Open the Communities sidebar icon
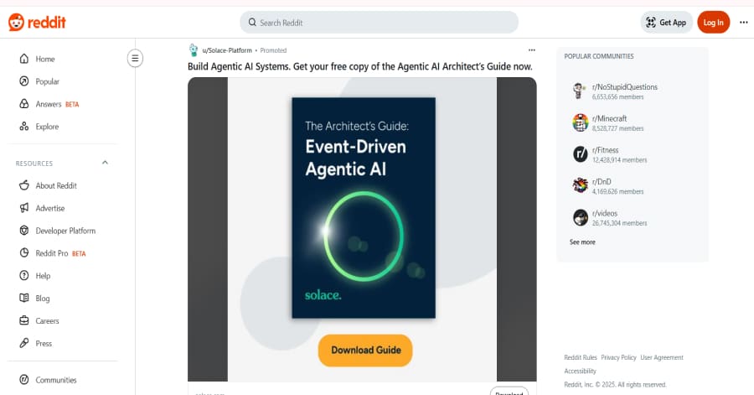The width and height of the screenshot is (754, 395). point(23,380)
